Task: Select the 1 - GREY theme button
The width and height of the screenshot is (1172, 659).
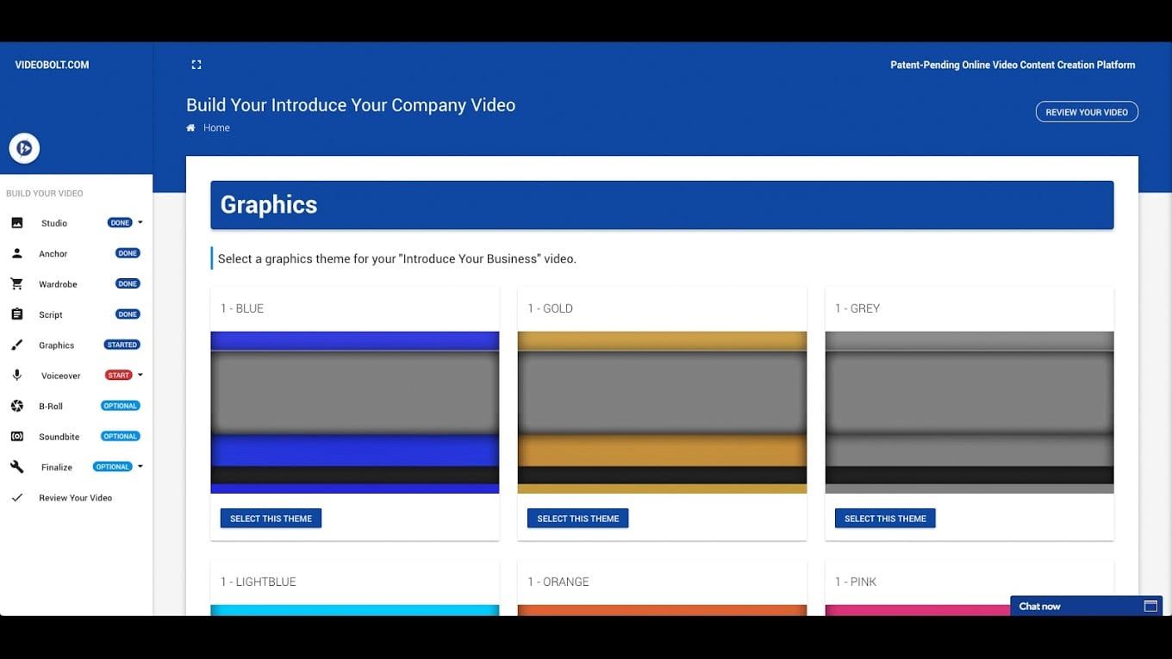Action: 885,519
